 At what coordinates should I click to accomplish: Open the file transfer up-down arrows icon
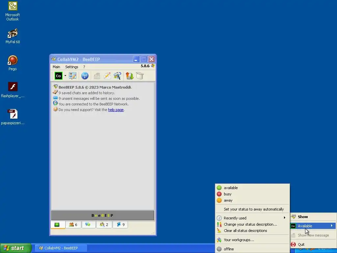(130, 76)
